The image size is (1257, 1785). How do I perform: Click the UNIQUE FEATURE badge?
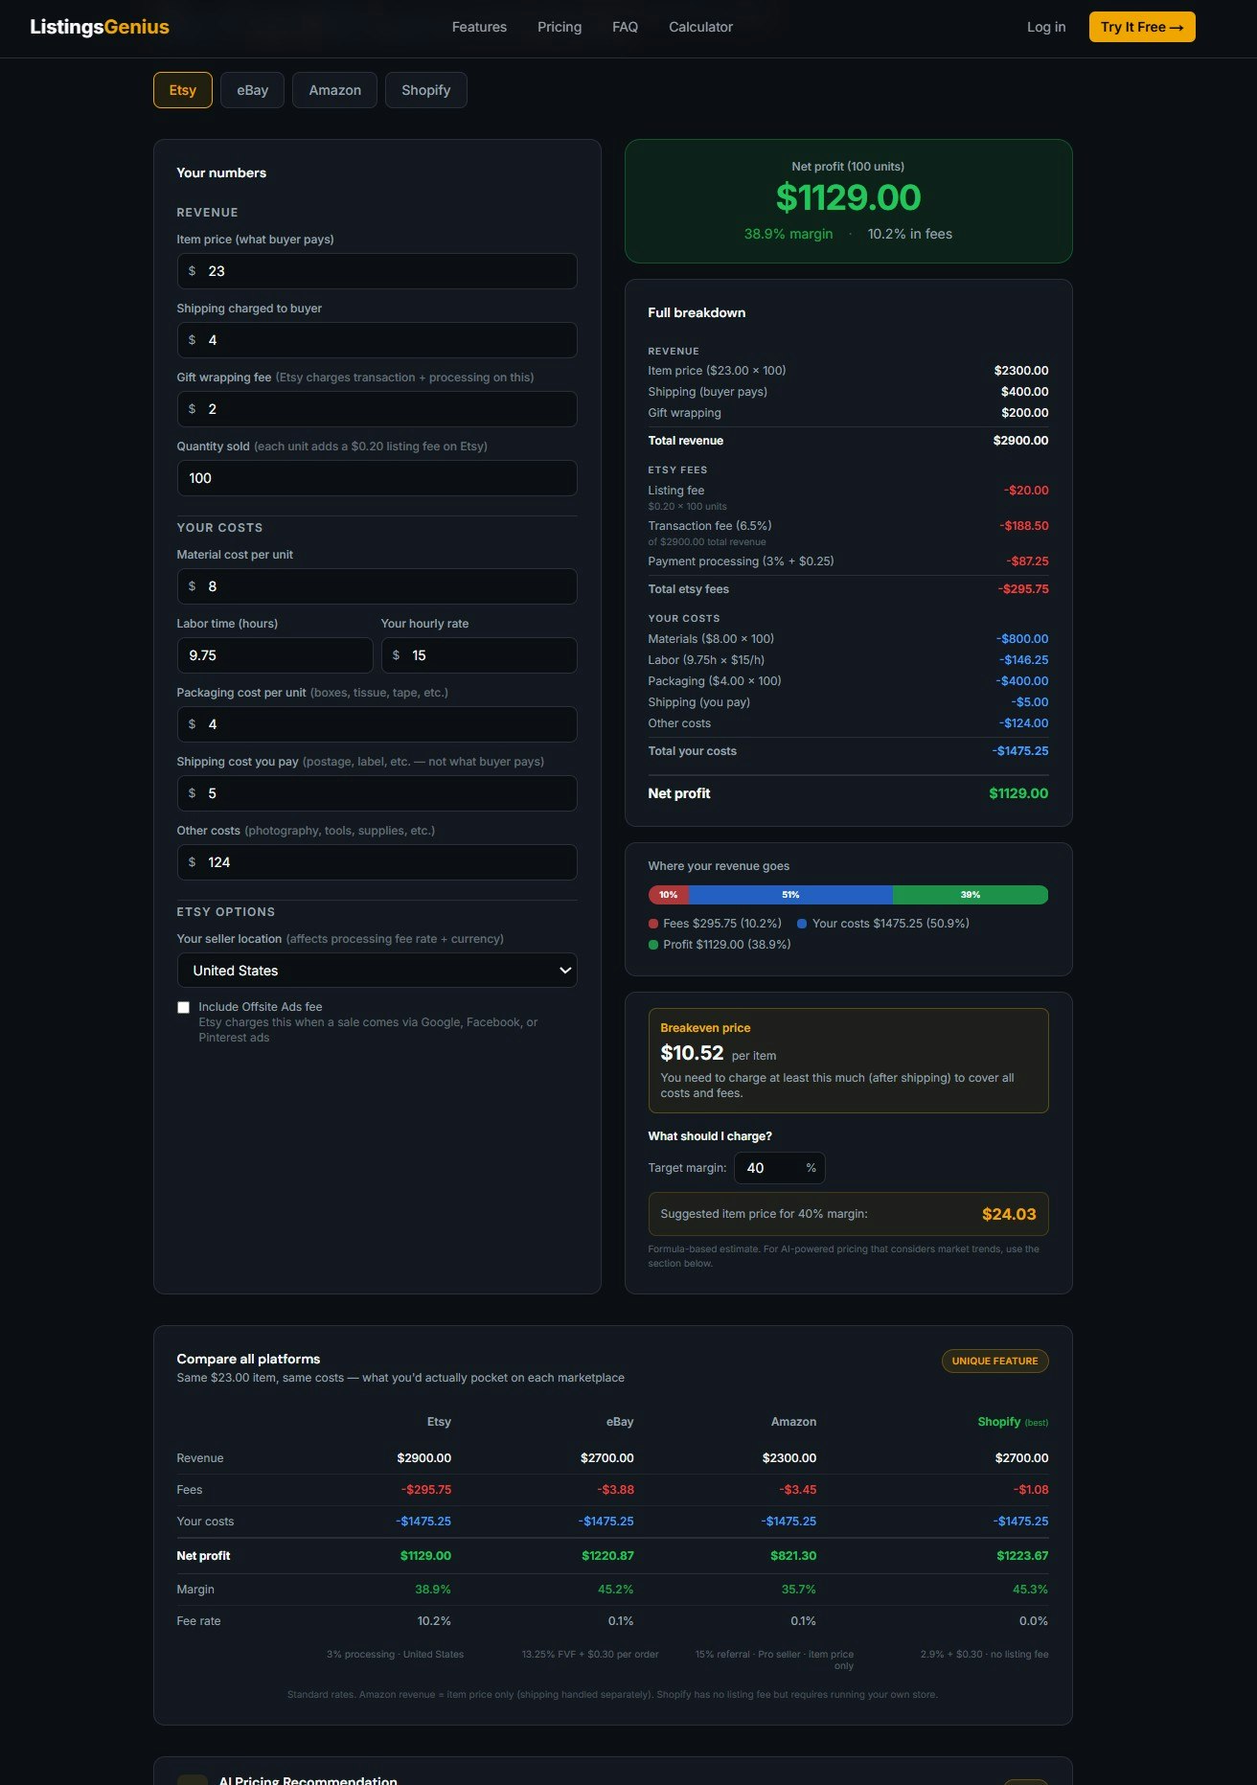[994, 1361]
